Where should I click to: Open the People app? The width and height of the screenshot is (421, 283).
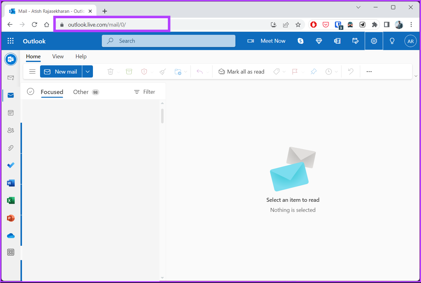pos(11,130)
